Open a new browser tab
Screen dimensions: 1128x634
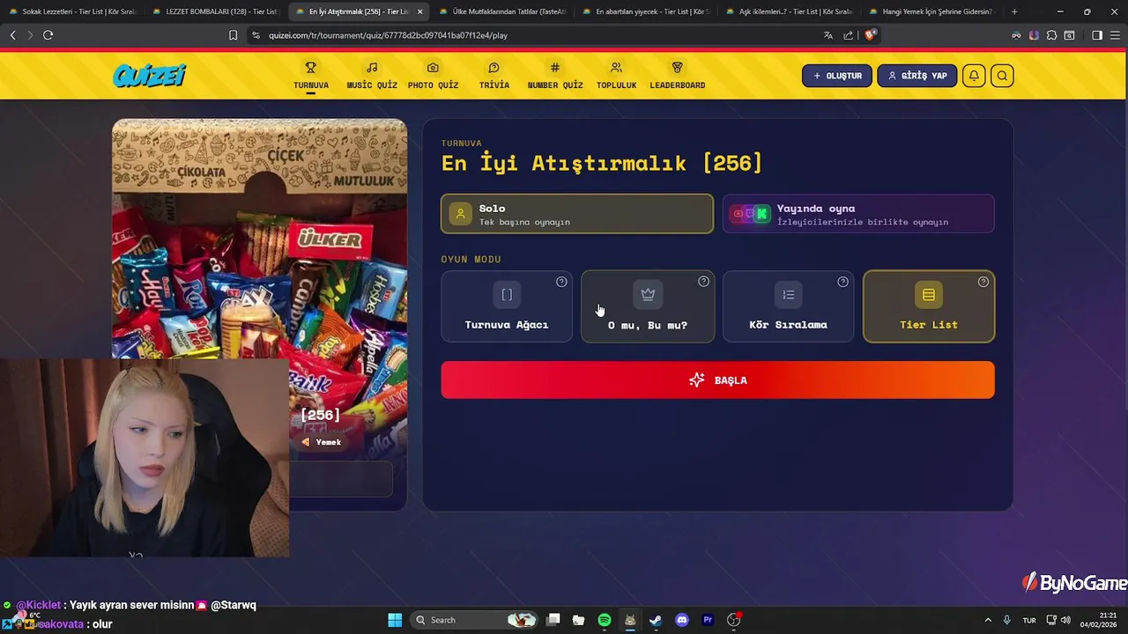pos(1014,11)
